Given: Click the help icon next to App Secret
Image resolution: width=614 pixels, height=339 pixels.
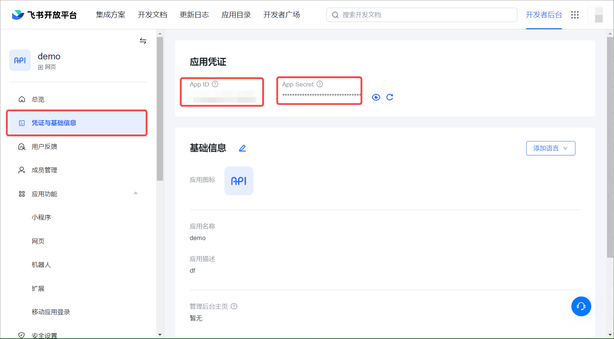Looking at the screenshot, I should [320, 84].
